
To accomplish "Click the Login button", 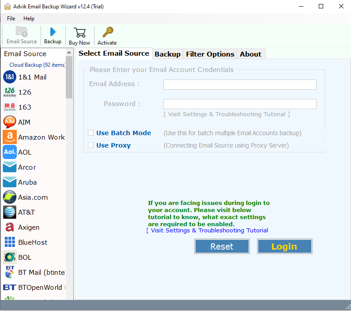I will [x=284, y=247].
